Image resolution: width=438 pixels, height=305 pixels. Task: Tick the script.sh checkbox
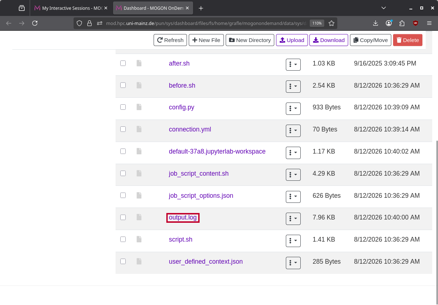(123, 239)
